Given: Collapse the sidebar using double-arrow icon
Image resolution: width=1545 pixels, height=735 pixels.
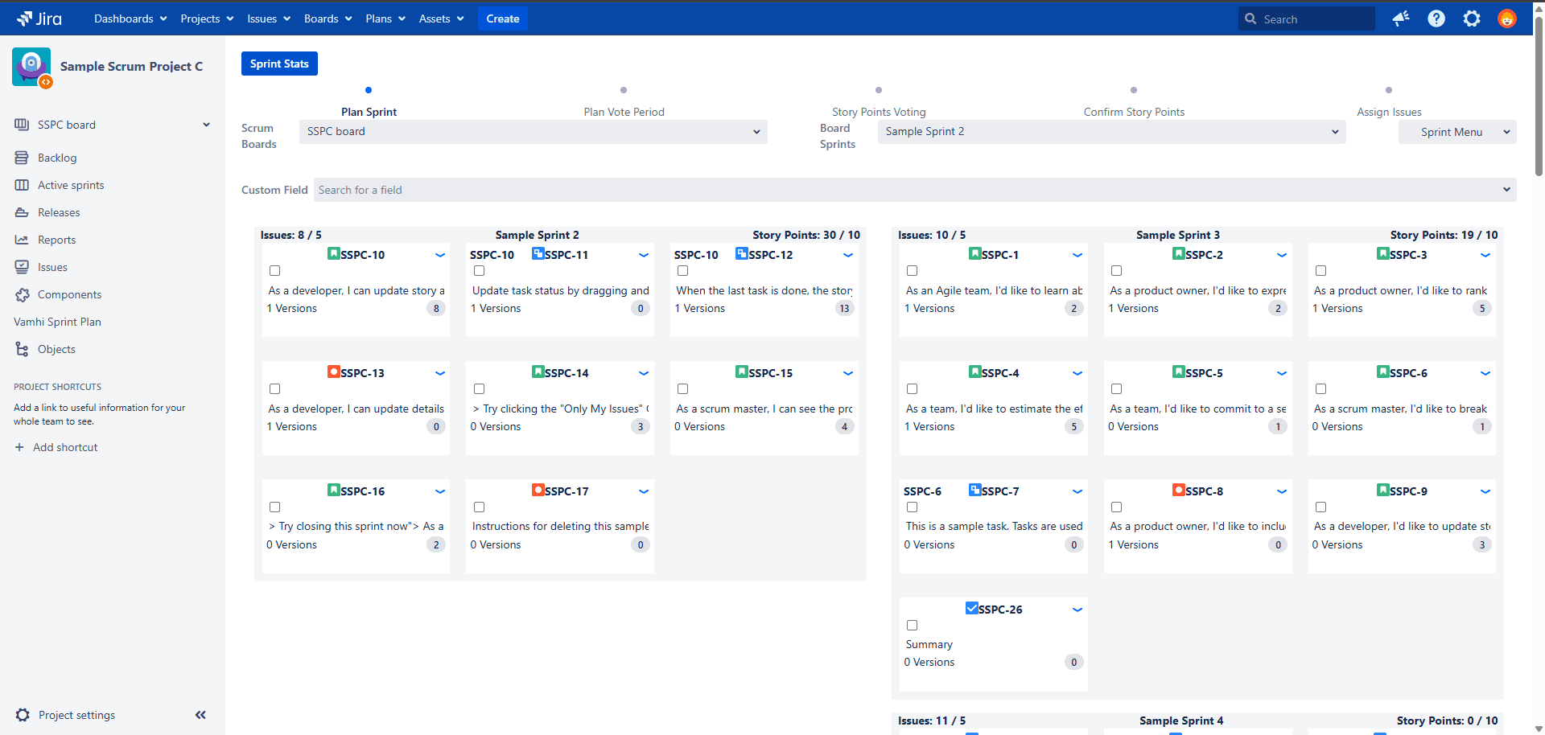Looking at the screenshot, I should click(x=200, y=715).
